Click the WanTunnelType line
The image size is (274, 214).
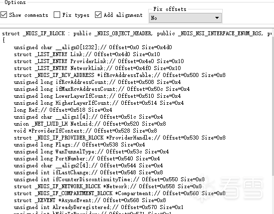(x=91, y=152)
